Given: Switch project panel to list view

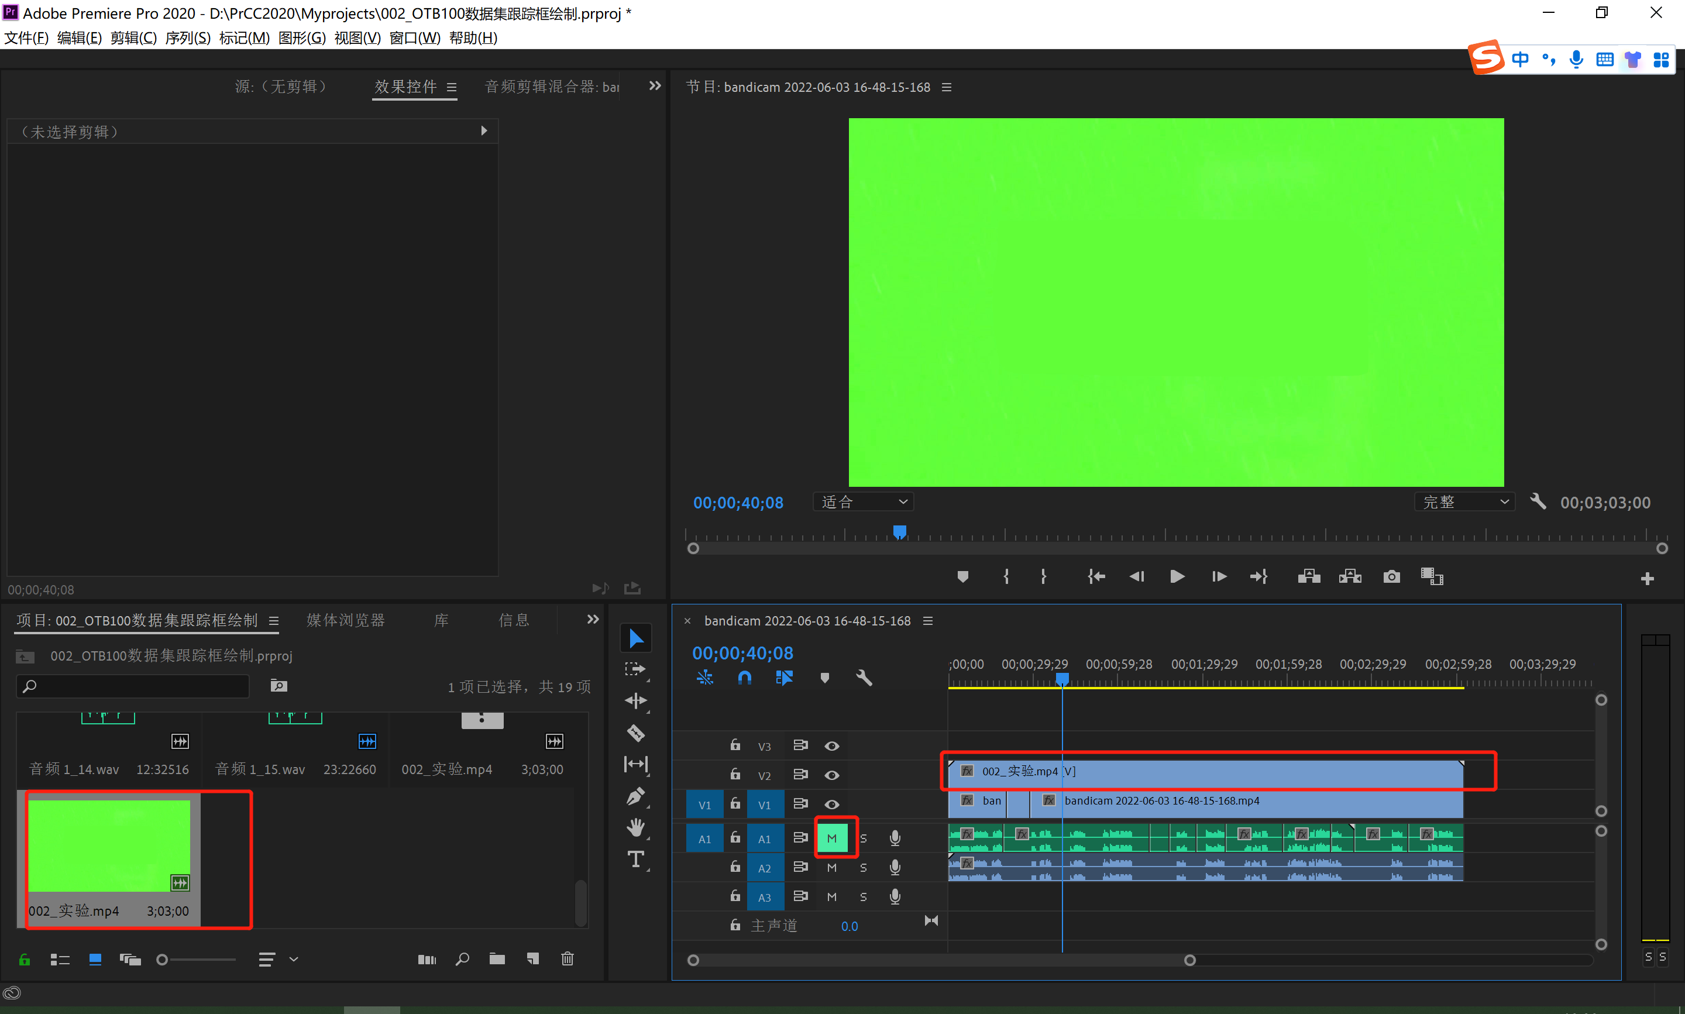Looking at the screenshot, I should 60,960.
